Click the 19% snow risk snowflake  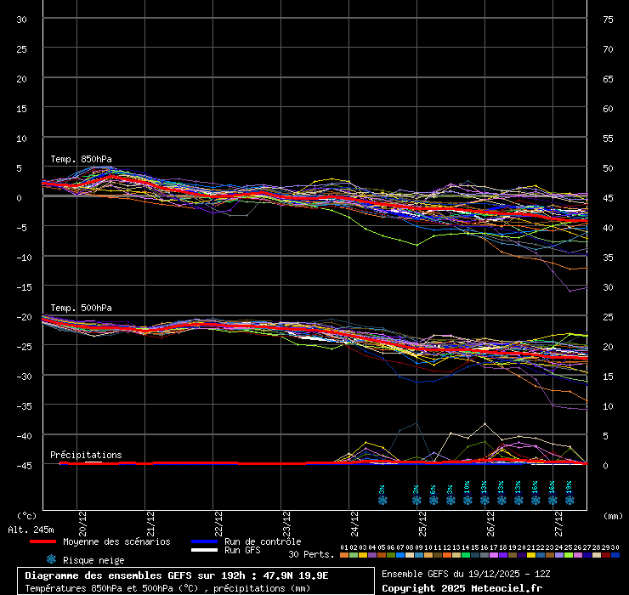tap(569, 501)
